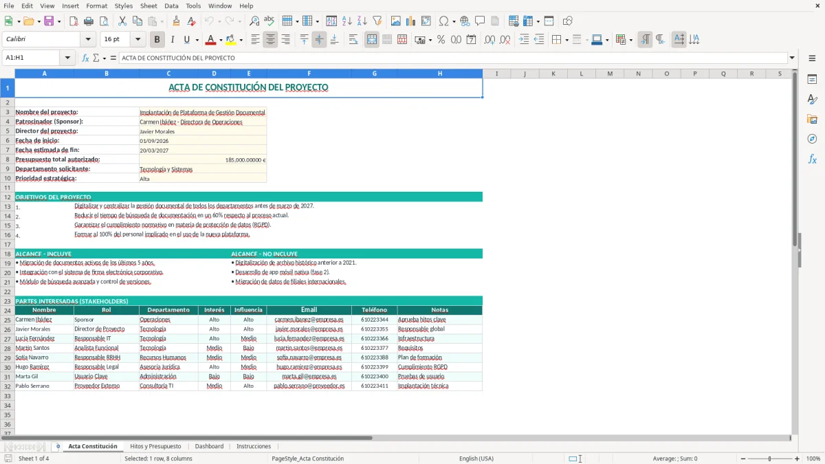Copy selection using the Copy icon

coord(137,21)
